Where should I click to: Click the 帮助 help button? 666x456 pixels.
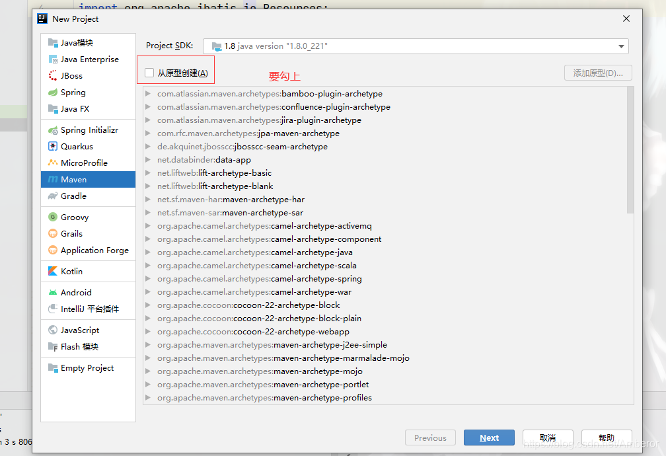coord(607,437)
